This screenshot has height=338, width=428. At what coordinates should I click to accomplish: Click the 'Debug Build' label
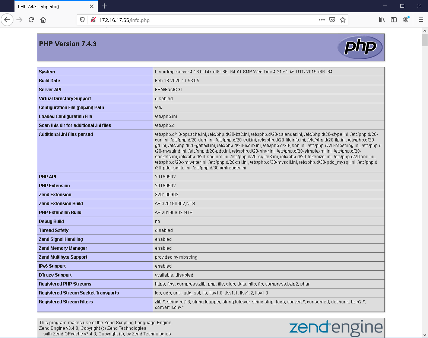(x=51, y=221)
